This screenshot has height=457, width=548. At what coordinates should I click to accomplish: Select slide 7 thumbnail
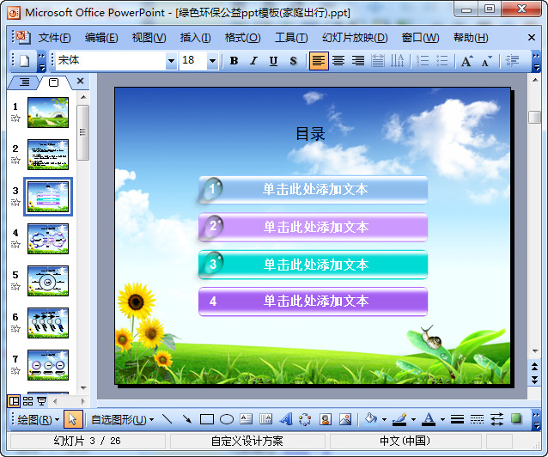(x=48, y=365)
